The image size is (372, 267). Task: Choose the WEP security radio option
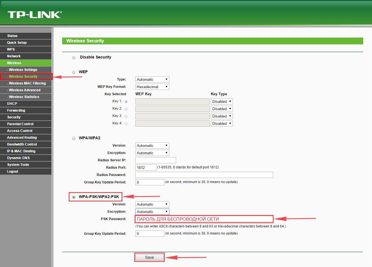tap(74, 72)
